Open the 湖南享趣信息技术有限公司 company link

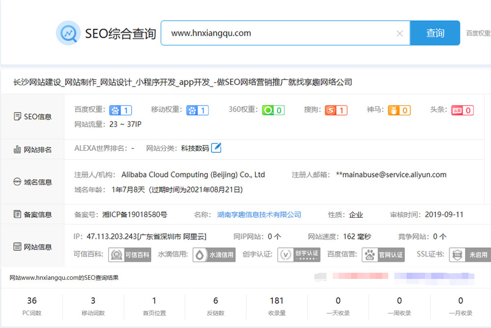(259, 215)
